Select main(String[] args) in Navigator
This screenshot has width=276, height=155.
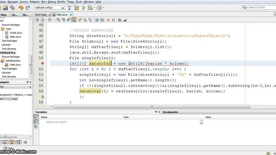(x=9, y=99)
